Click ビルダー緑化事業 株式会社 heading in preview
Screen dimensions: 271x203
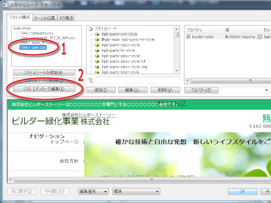pyautogui.click(x=61, y=121)
